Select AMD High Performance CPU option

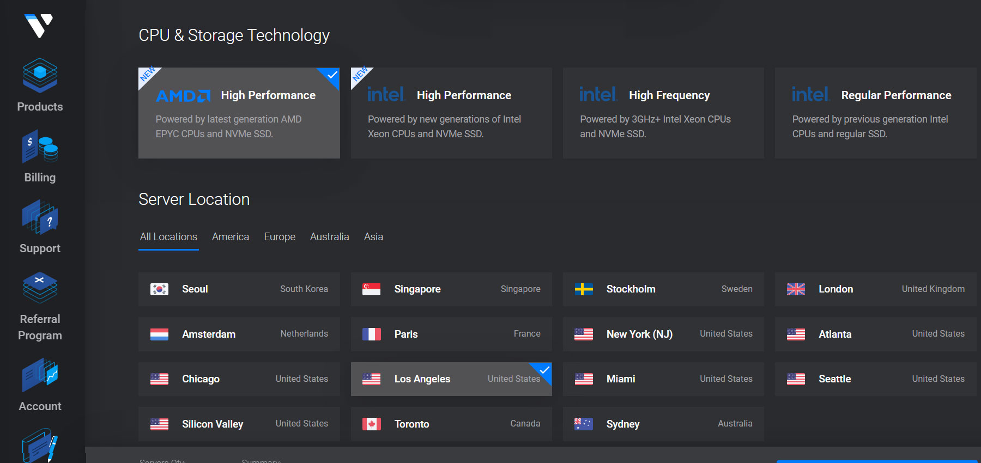(239, 113)
